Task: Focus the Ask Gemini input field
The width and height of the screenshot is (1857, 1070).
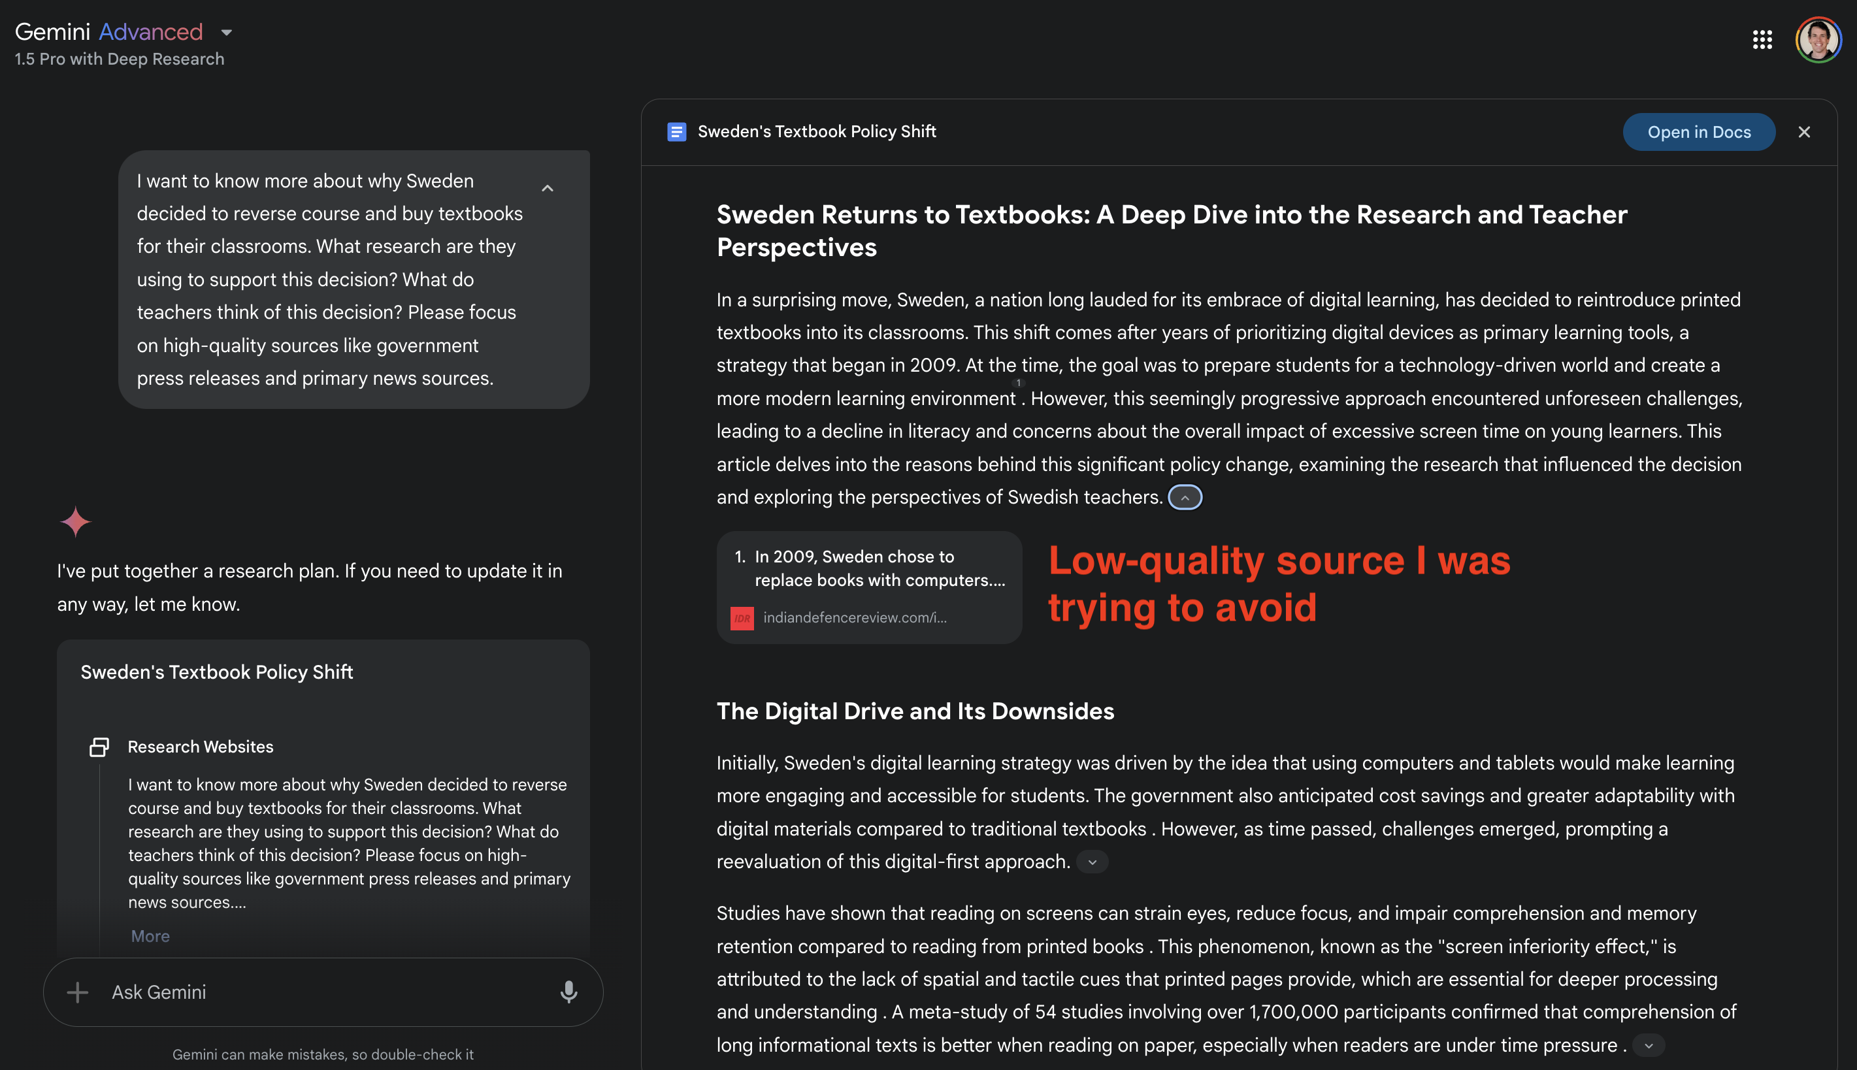Action: pyautogui.click(x=323, y=992)
